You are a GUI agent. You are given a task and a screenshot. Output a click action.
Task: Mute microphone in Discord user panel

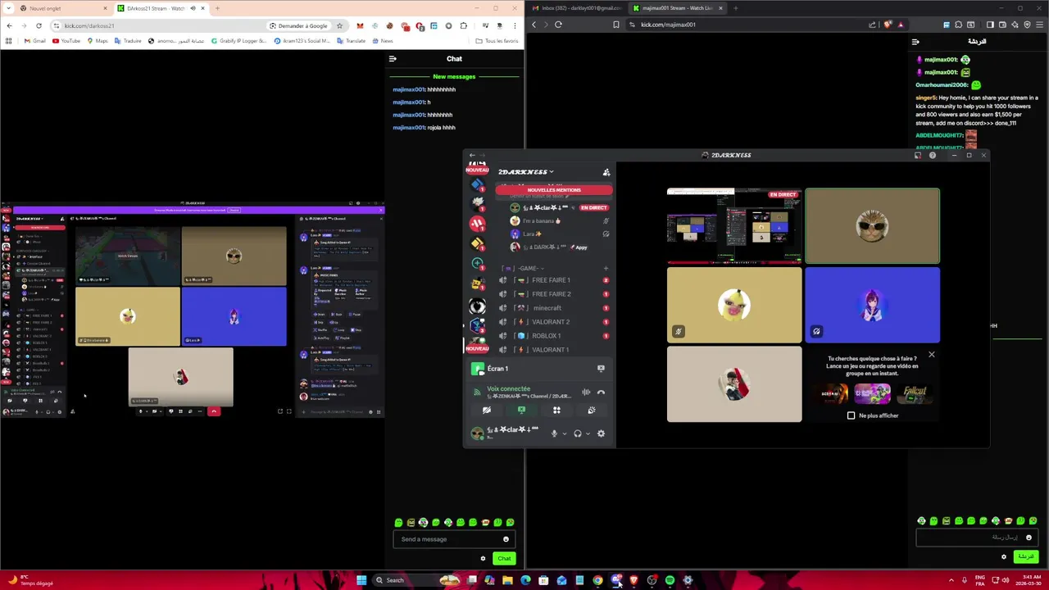[x=554, y=433]
